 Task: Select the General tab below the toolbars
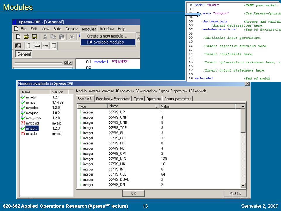point(24,54)
